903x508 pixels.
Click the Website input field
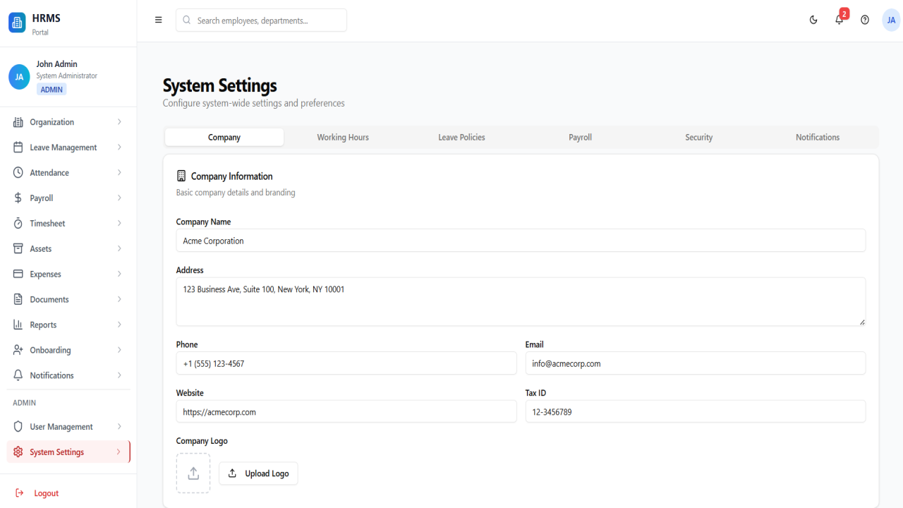(x=346, y=411)
